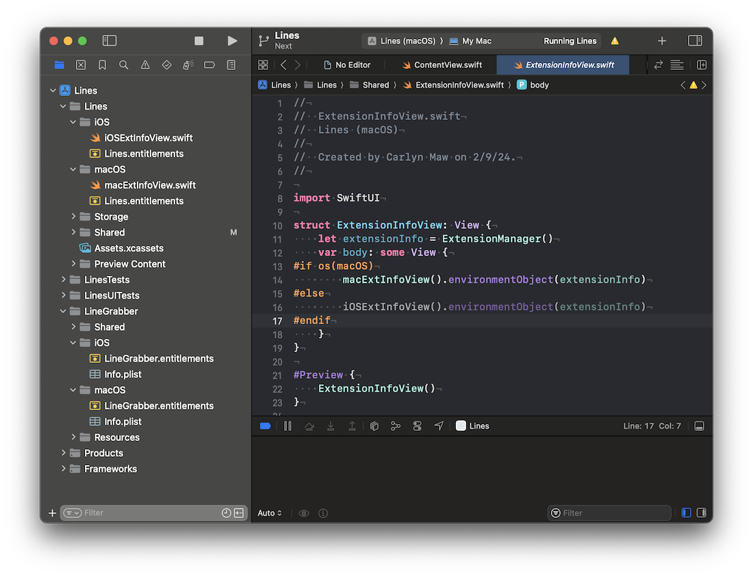Switch to the ContentView.swift tab
This screenshot has height=576, width=753.
pyautogui.click(x=442, y=65)
